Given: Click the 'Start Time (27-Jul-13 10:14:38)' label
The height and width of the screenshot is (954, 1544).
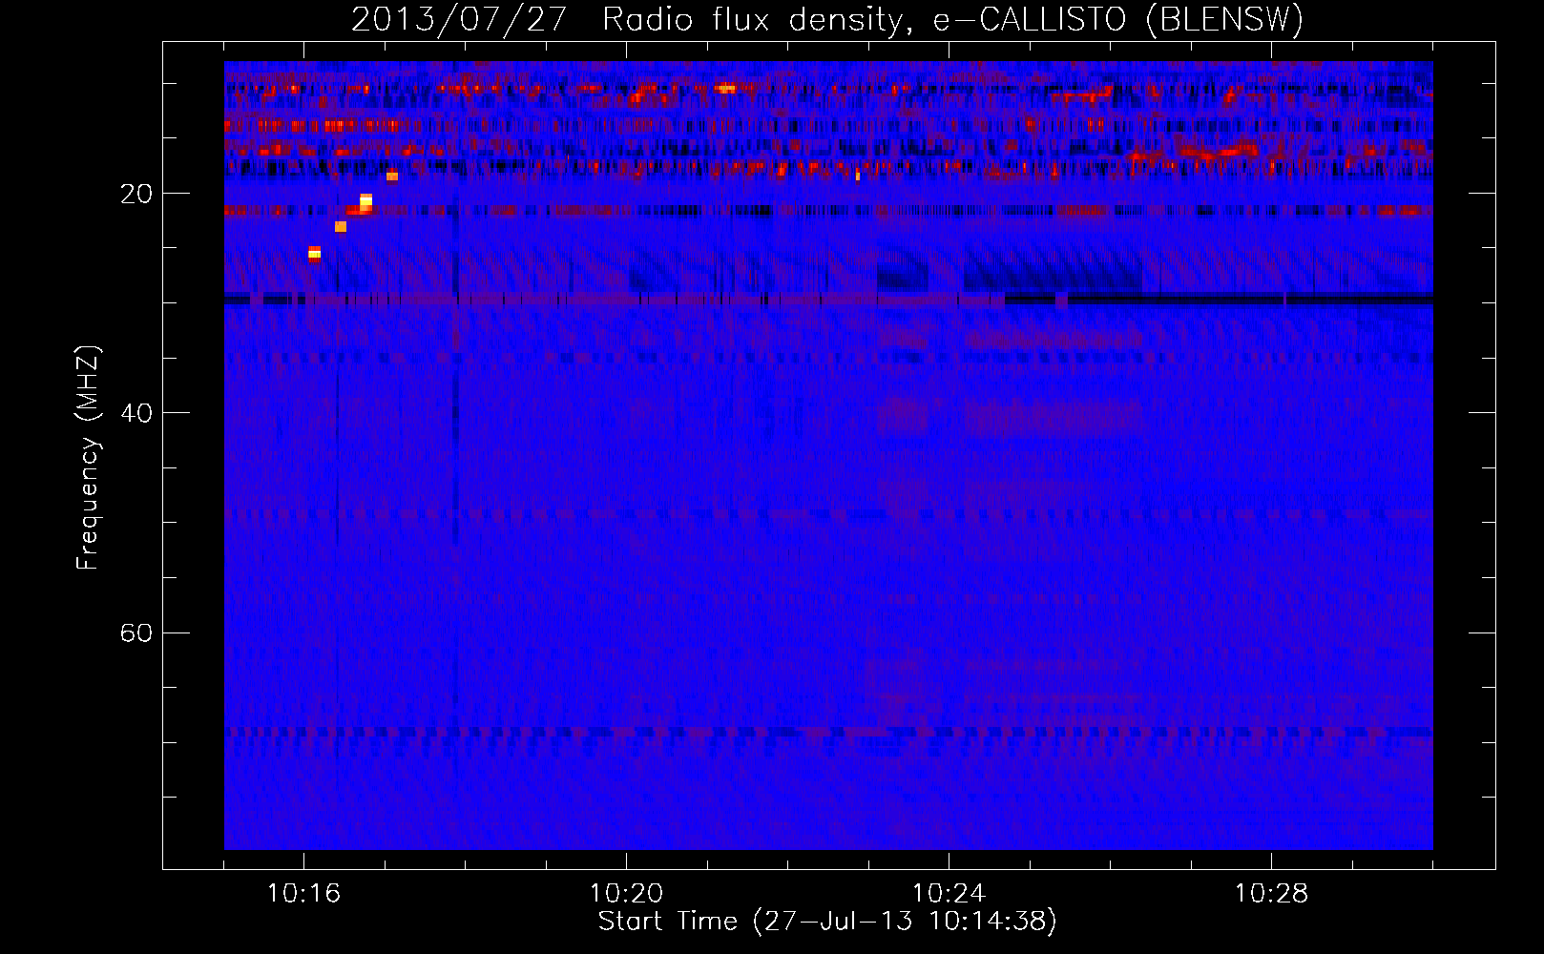Looking at the screenshot, I should [x=827, y=922].
